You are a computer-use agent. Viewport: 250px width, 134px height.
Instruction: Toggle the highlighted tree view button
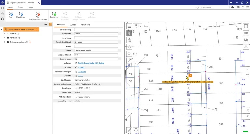[50, 24]
